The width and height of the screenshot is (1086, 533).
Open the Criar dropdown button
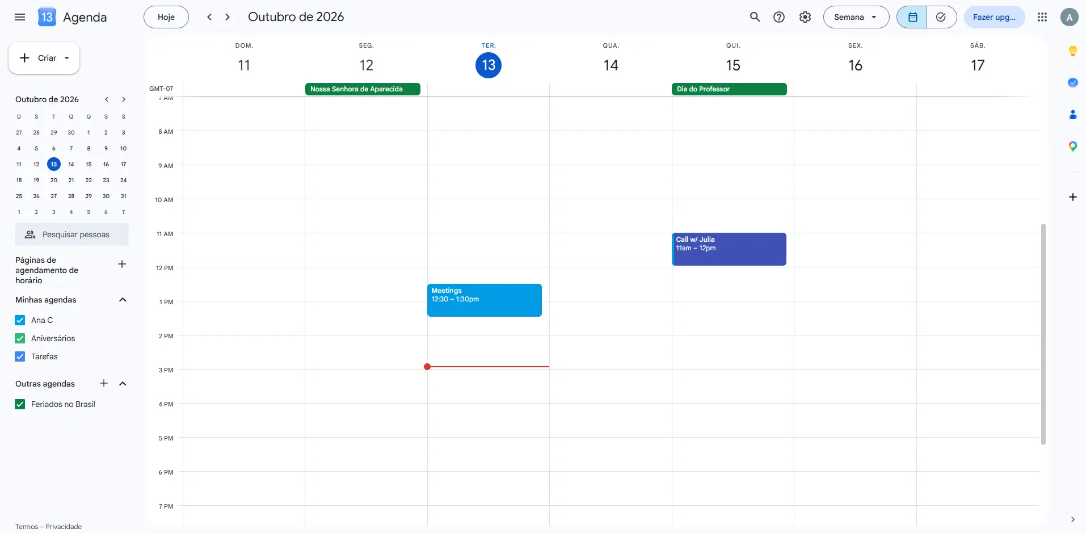[44, 58]
